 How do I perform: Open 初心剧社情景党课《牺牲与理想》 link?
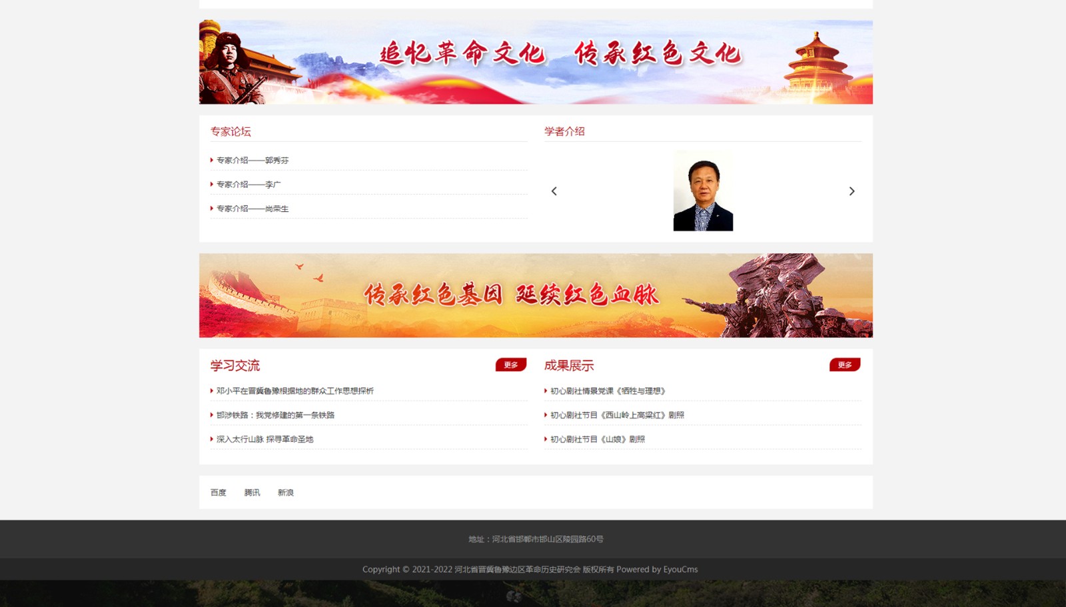[x=608, y=391]
